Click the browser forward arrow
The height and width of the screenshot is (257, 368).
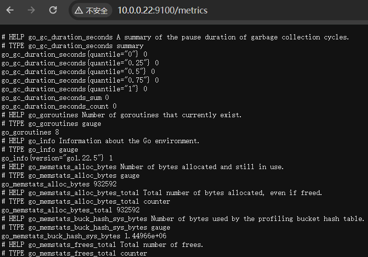[x=31, y=10]
